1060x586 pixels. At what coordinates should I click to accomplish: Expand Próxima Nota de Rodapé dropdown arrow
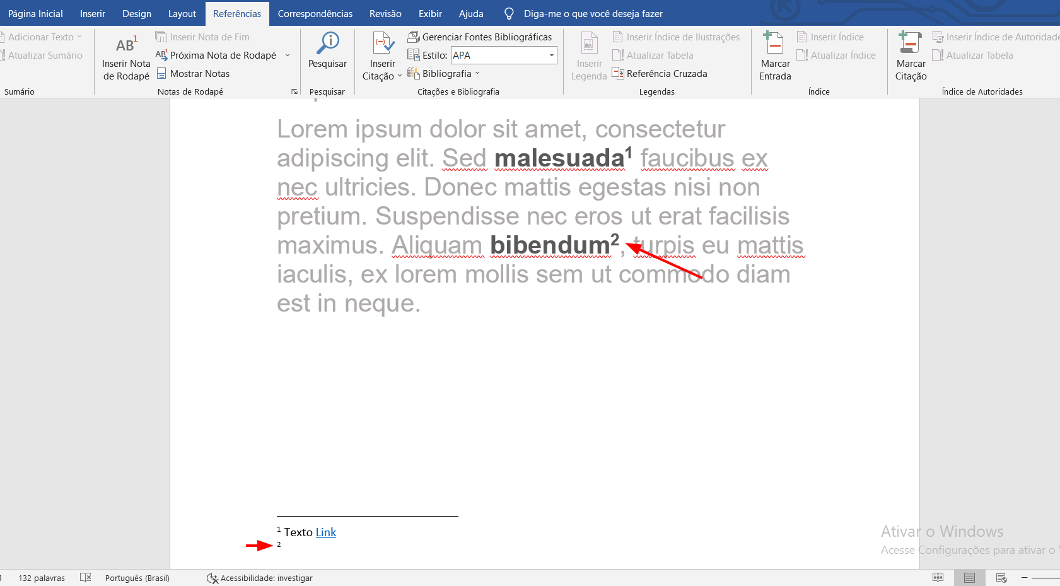(x=288, y=56)
